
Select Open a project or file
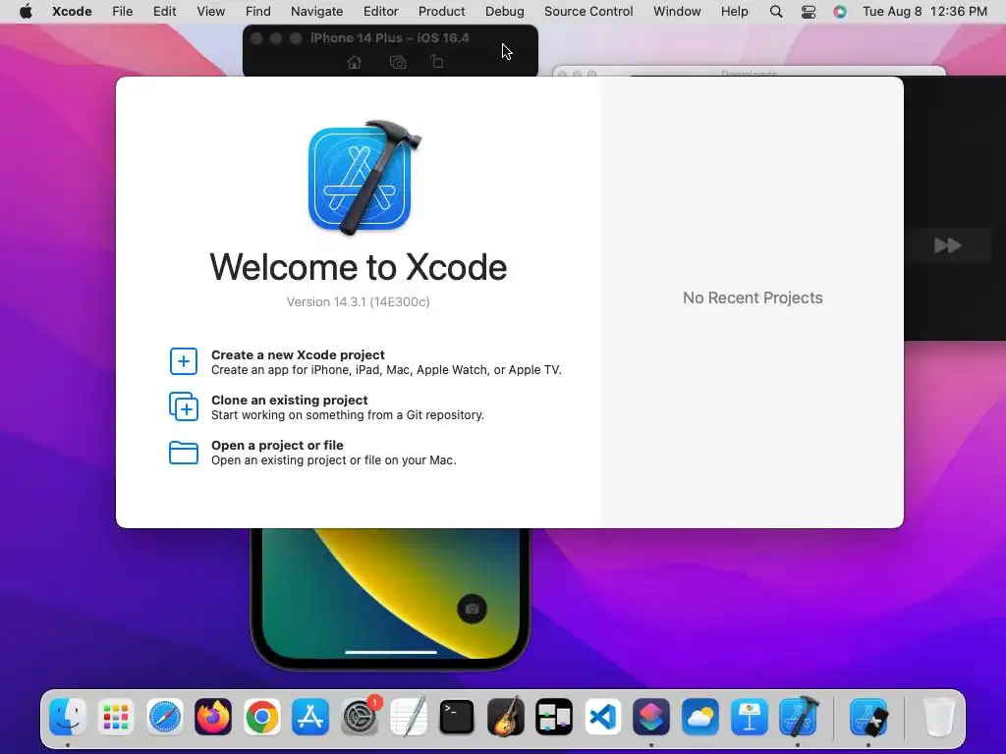pyautogui.click(x=312, y=452)
